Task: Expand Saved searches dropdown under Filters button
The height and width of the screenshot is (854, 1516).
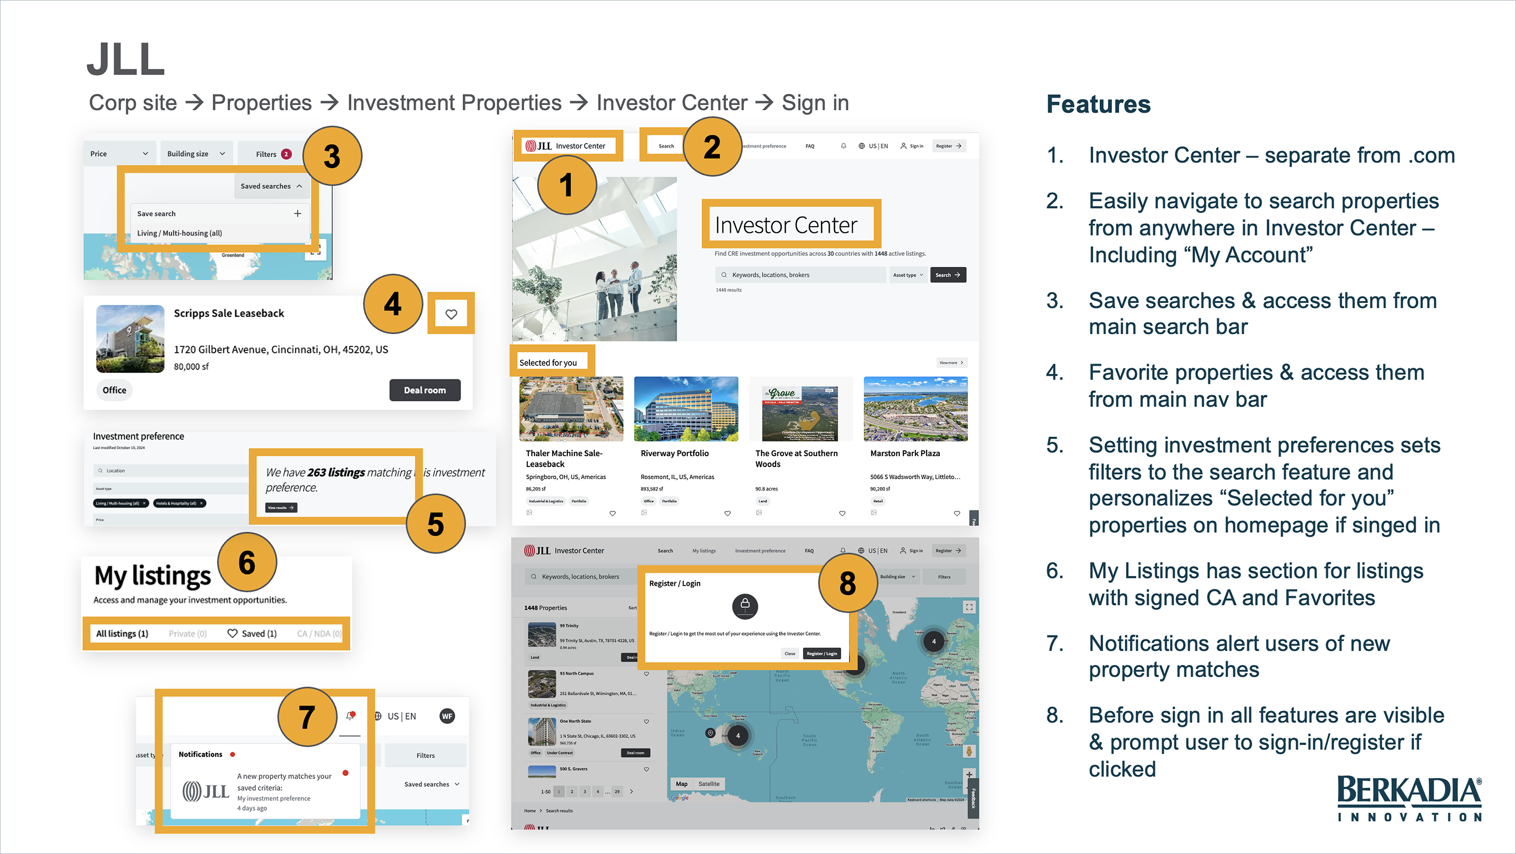Action: tap(432, 784)
